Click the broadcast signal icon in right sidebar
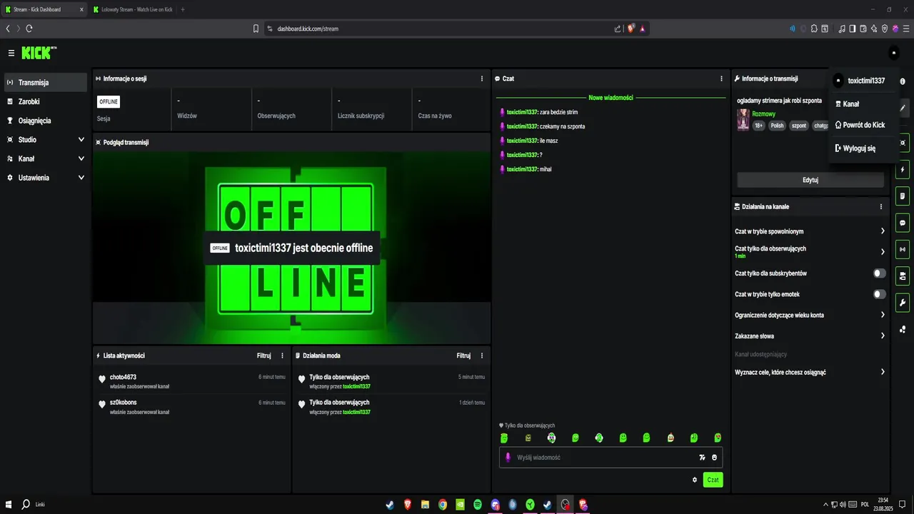Screen dimensions: 914x514 pyautogui.click(x=903, y=249)
